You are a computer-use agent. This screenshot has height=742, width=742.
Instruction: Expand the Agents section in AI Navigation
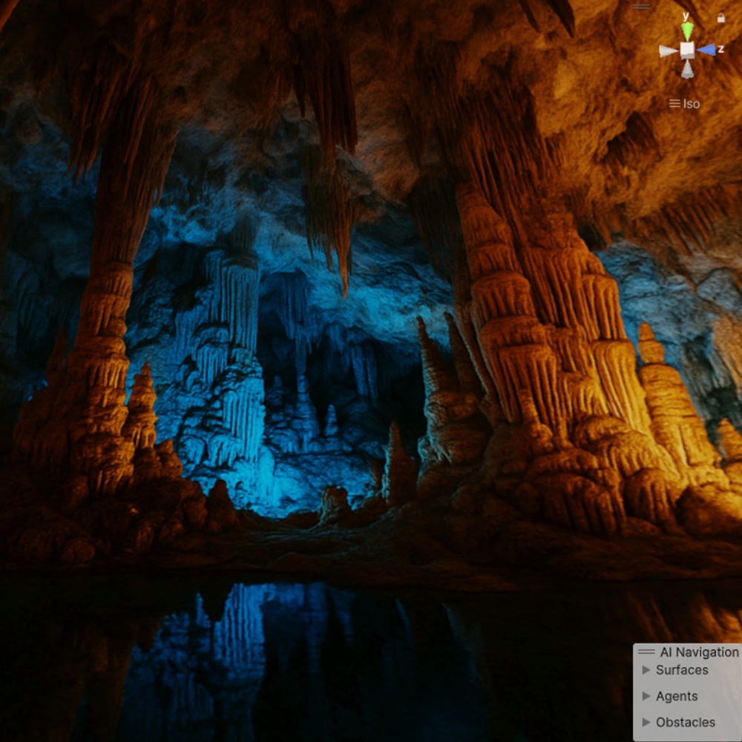click(x=646, y=696)
